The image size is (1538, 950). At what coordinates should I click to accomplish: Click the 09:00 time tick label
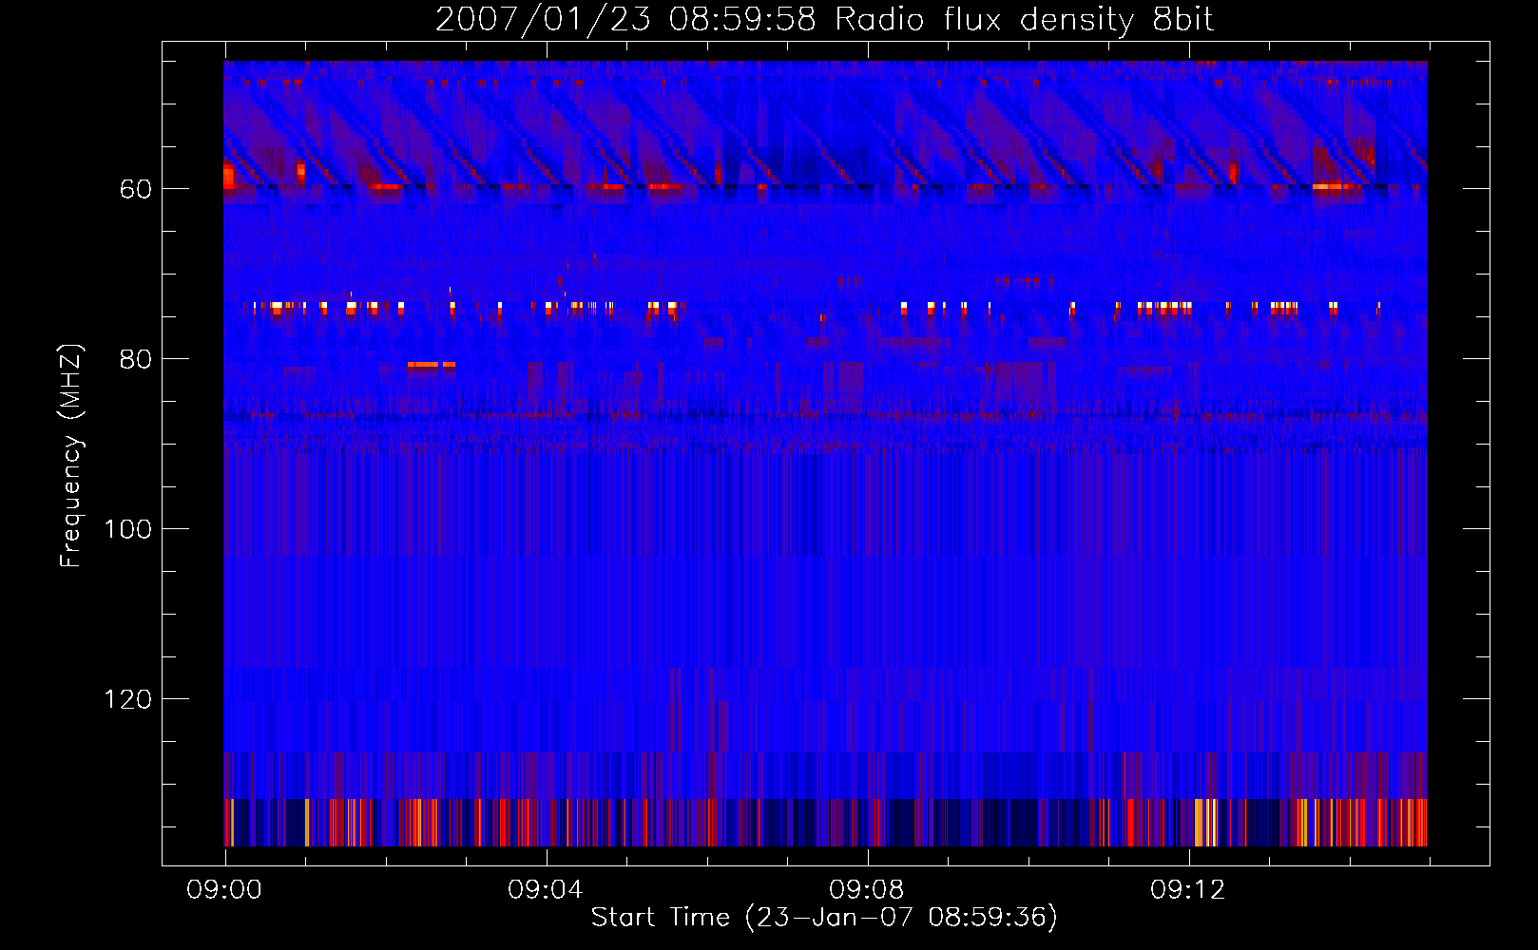point(224,890)
